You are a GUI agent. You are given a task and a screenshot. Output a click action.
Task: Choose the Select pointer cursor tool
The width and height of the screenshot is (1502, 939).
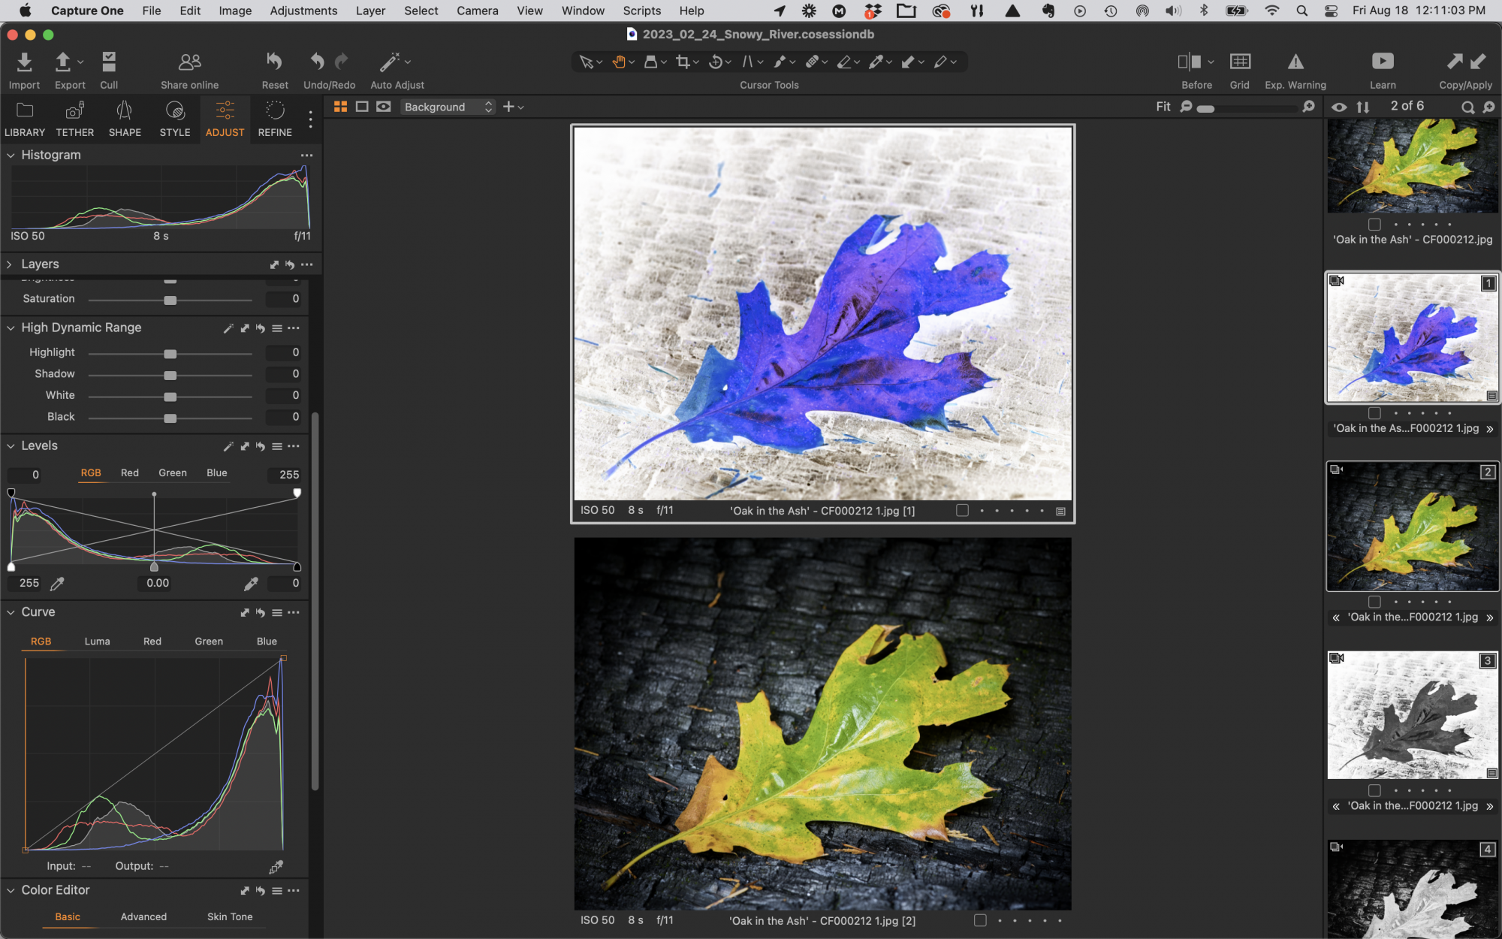coord(586,62)
